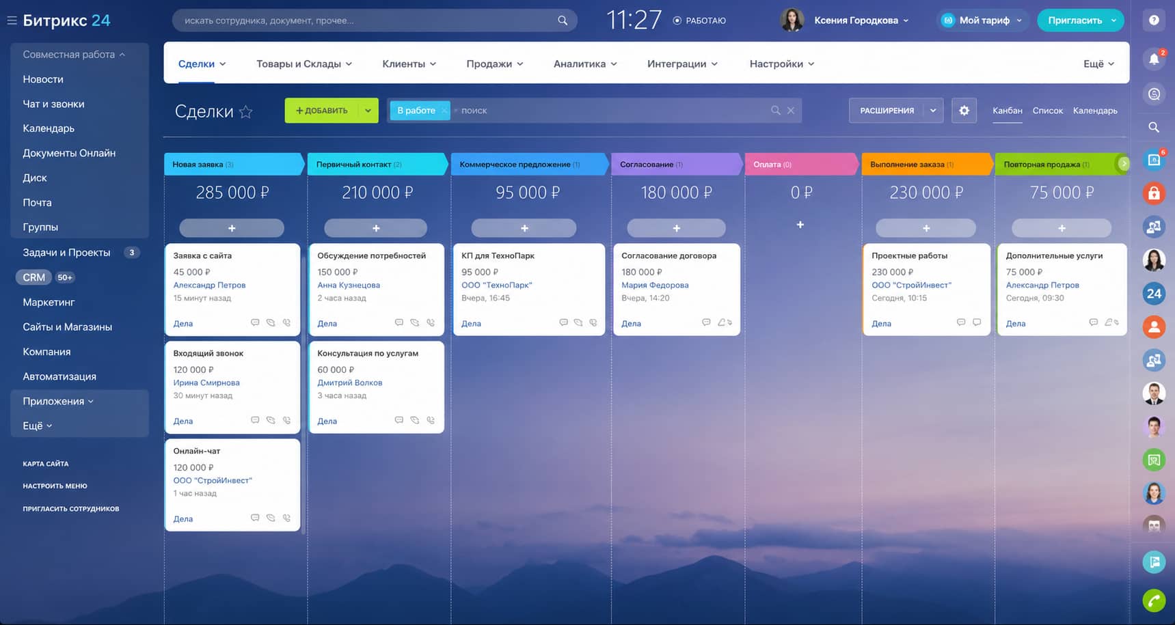Open the hamburger menu next to Битрикс 24

click(12, 20)
